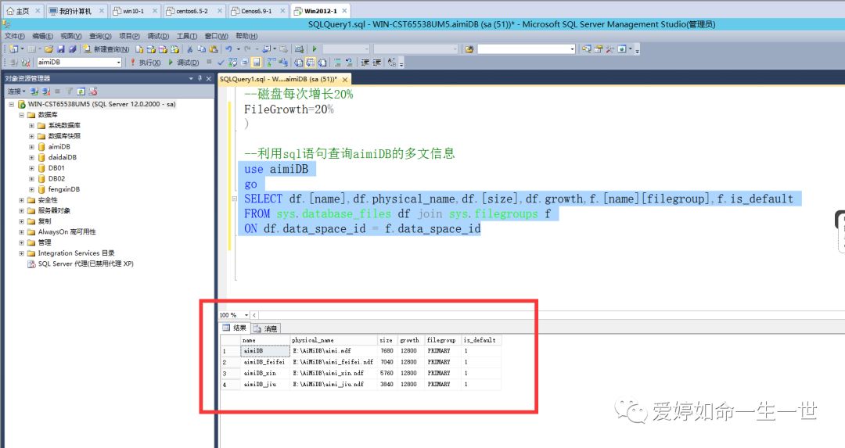Save the query with the disk icon
The height and width of the screenshot is (448, 845).
[61, 49]
